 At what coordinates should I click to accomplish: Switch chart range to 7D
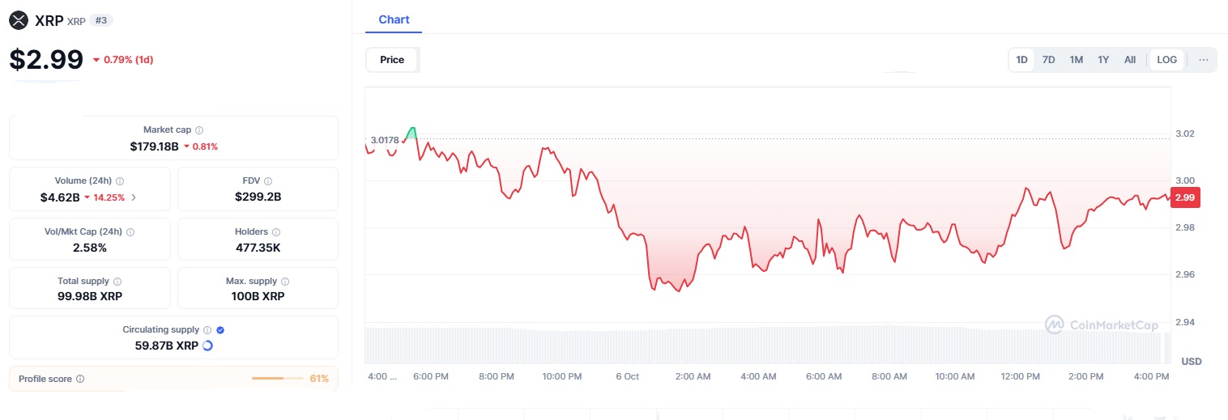click(1048, 60)
